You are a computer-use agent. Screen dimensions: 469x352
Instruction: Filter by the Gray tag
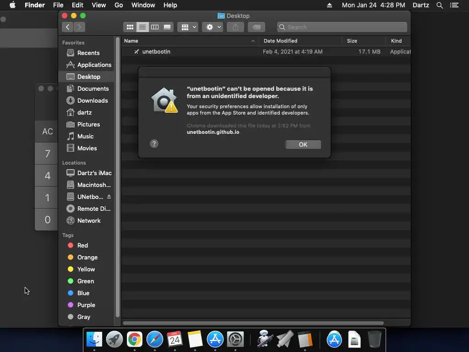click(x=86, y=317)
